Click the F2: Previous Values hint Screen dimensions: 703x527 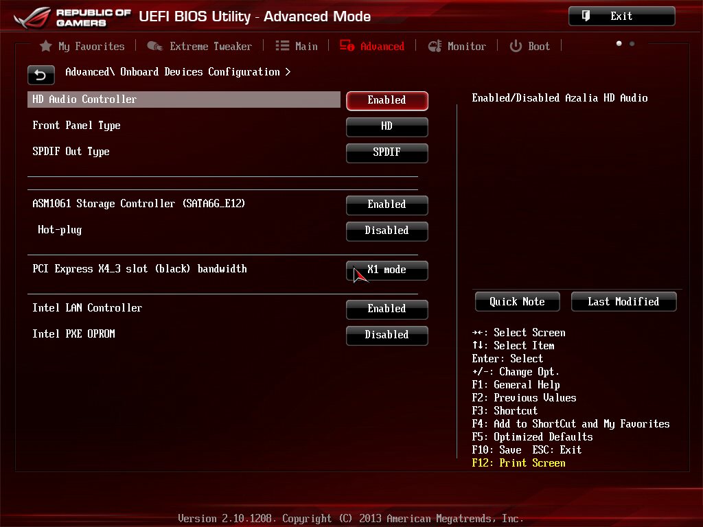pyautogui.click(x=524, y=398)
